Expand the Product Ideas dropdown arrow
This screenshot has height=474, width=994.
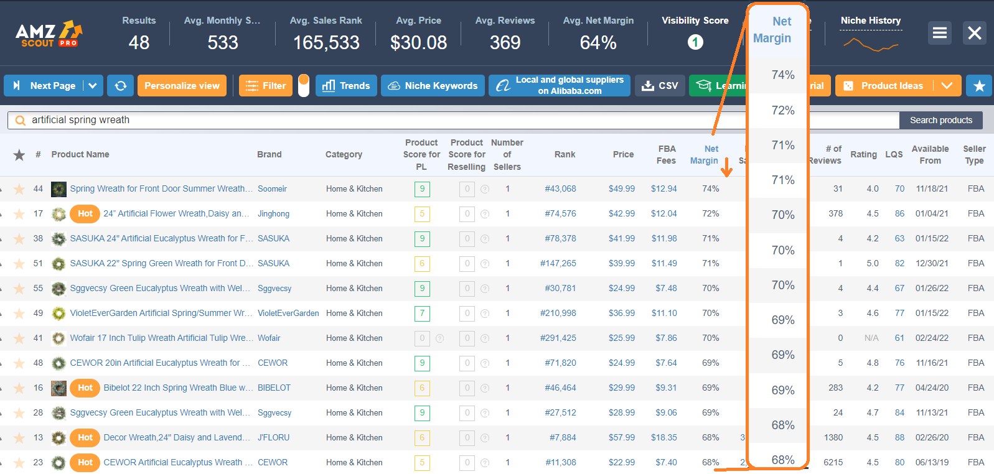(947, 86)
